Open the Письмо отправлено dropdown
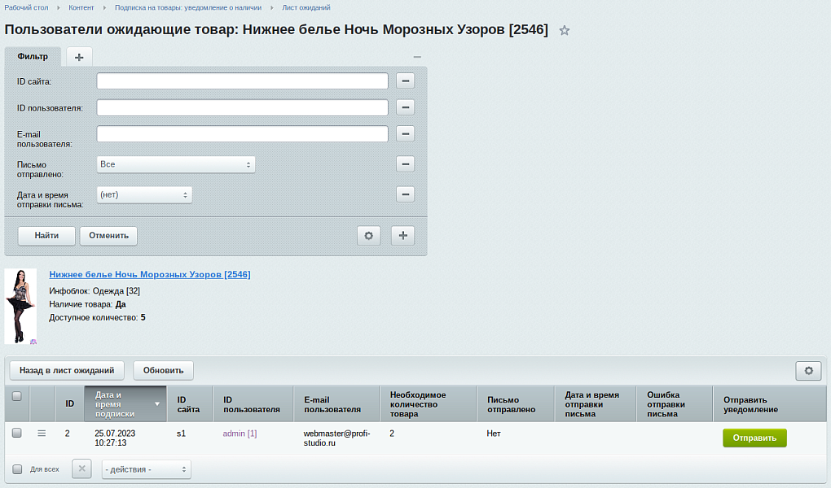Image resolution: width=831 pixels, height=488 pixels. coord(176,163)
